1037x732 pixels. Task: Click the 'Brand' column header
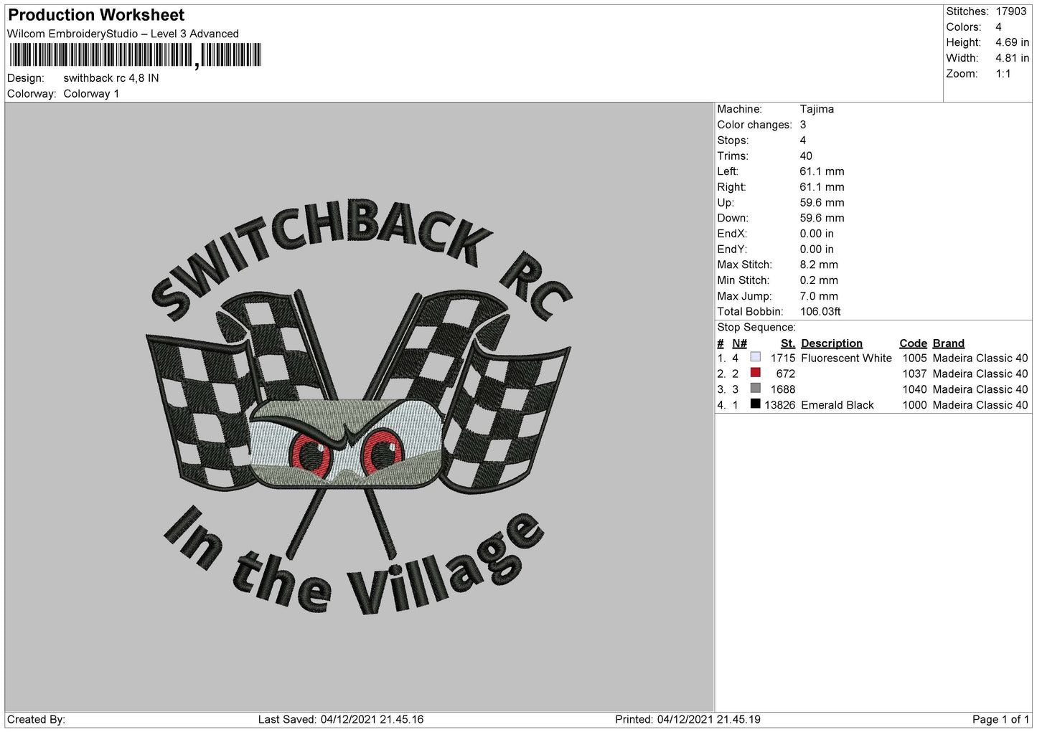[x=949, y=343]
